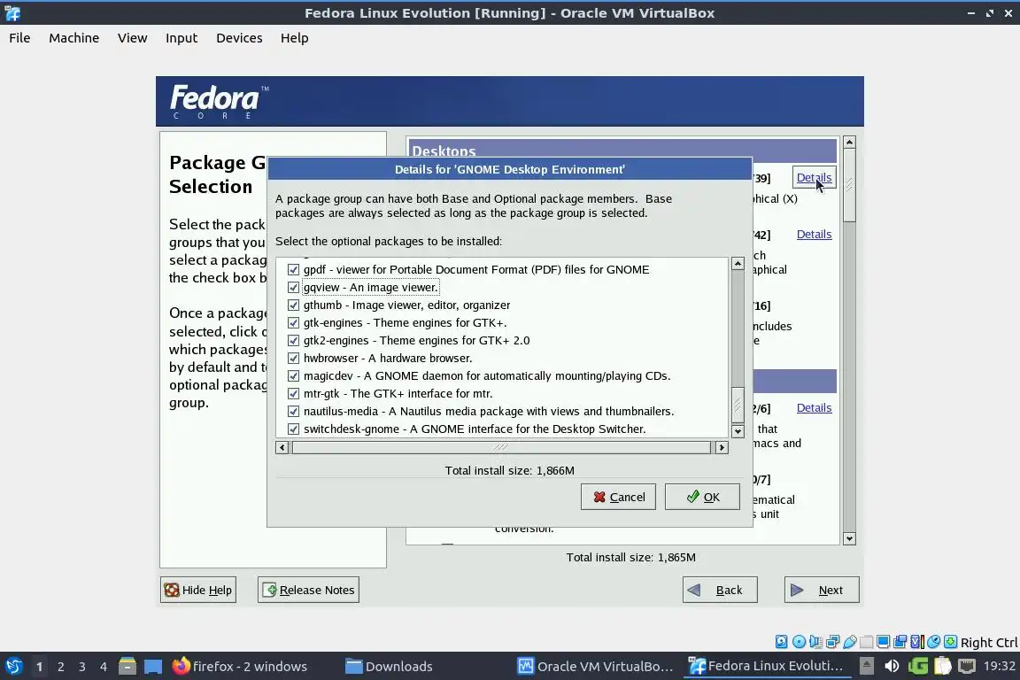The image size is (1020, 680).
Task: Click the package list scroll up arrow
Action: [x=738, y=264]
